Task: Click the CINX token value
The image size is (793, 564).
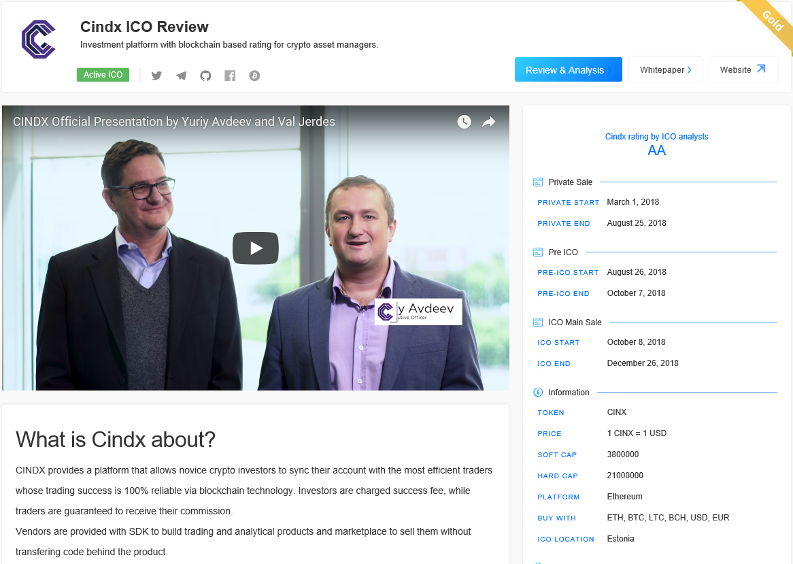Action: coord(616,412)
